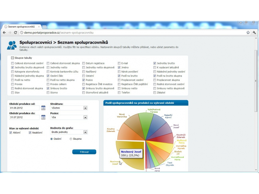259x194 pixels.
Task: Reload the page with the refresh icon
Action: click(x=15, y=33)
